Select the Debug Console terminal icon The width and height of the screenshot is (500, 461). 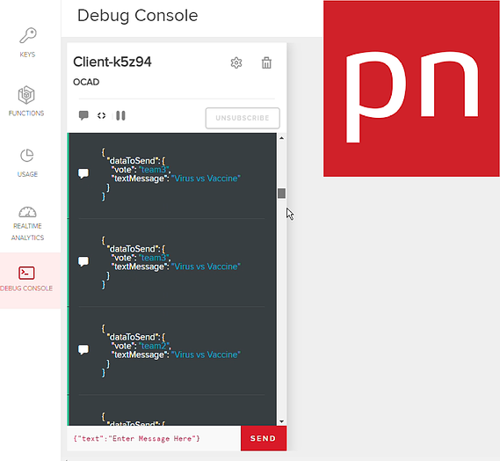click(x=26, y=273)
